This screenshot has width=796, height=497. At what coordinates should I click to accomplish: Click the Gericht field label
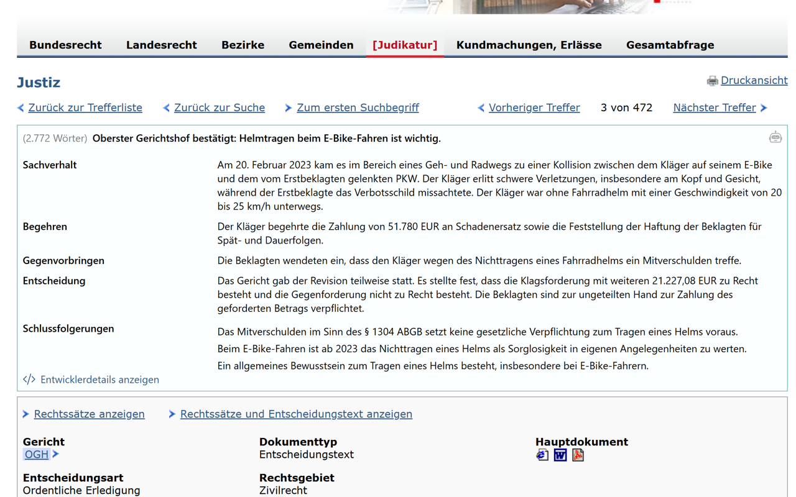click(44, 442)
